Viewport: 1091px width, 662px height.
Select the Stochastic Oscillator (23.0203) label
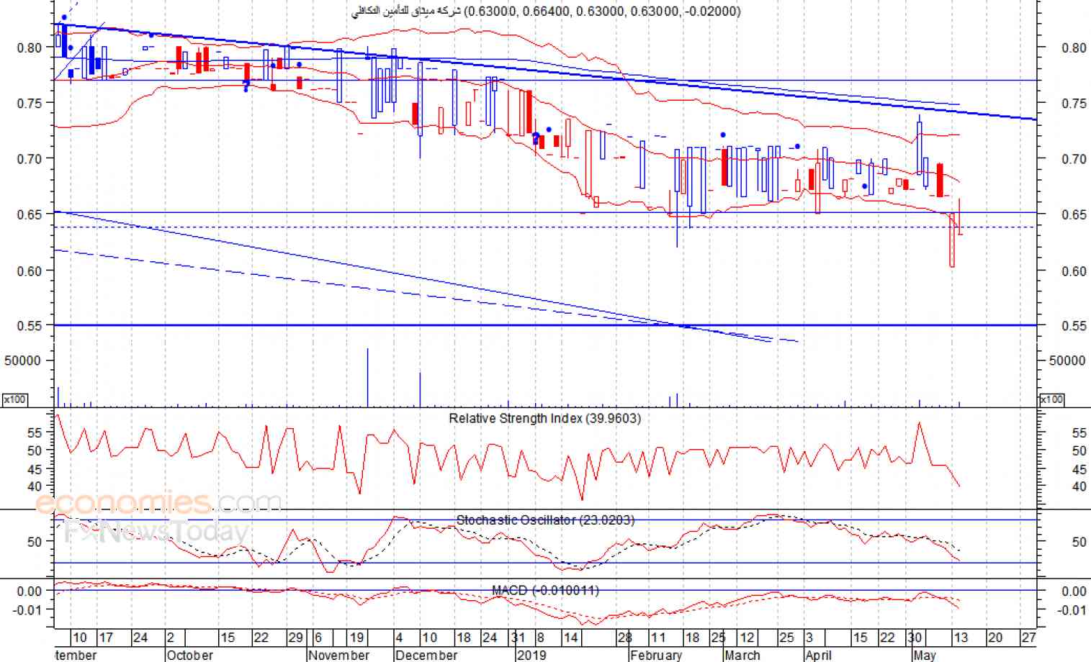(x=545, y=520)
